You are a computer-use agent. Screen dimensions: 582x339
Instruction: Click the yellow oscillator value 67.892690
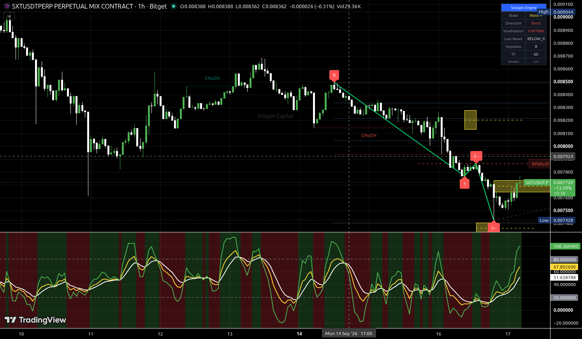coord(564,267)
